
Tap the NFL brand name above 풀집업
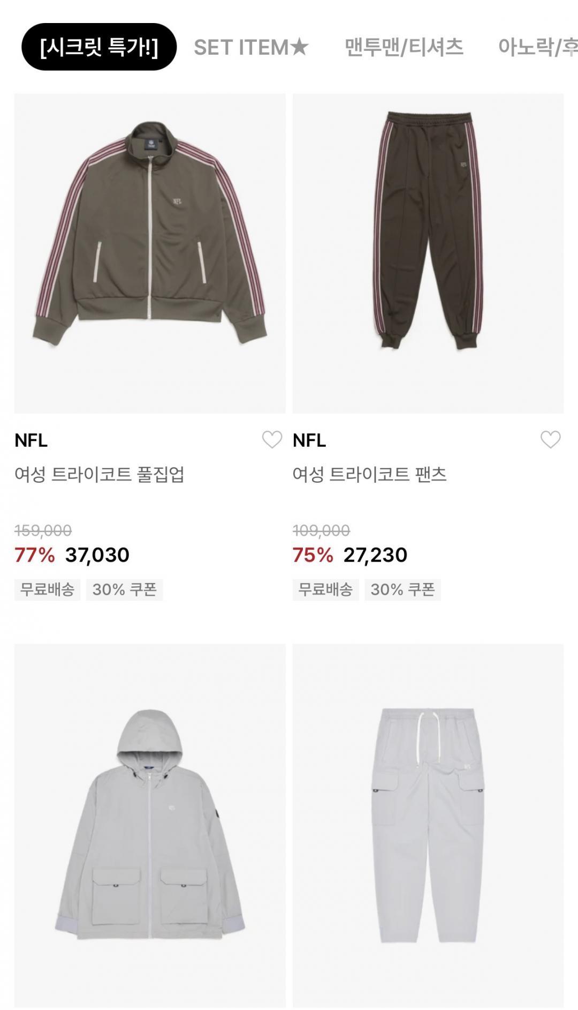click(31, 440)
